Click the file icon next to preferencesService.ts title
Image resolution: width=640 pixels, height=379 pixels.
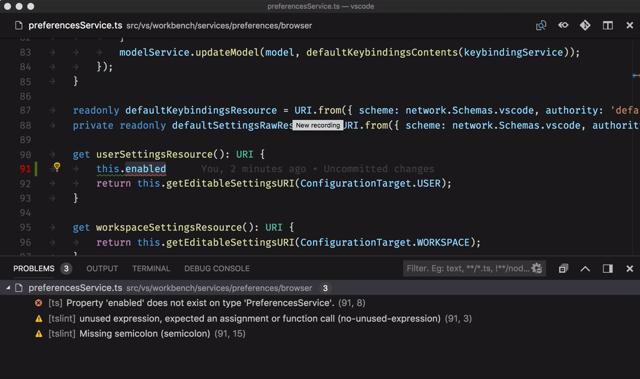(18, 26)
